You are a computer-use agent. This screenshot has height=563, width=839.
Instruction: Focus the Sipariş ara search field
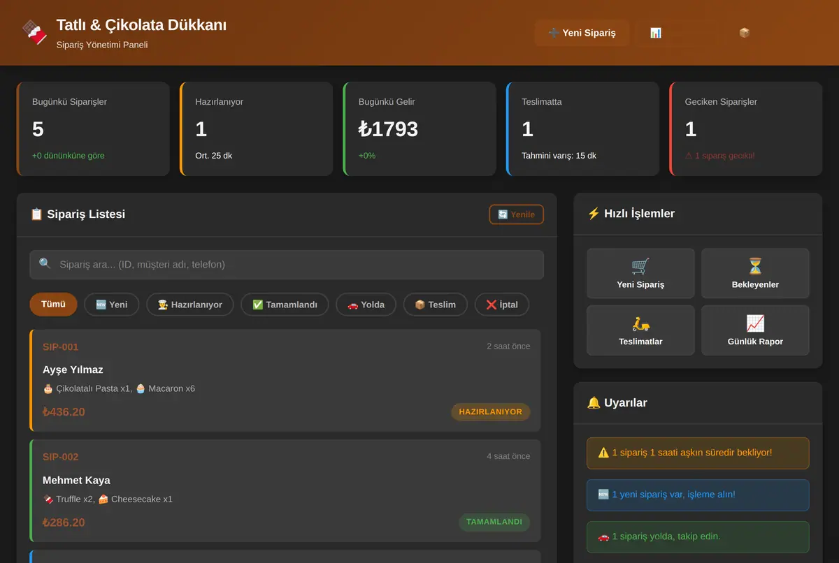[x=287, y=265]
